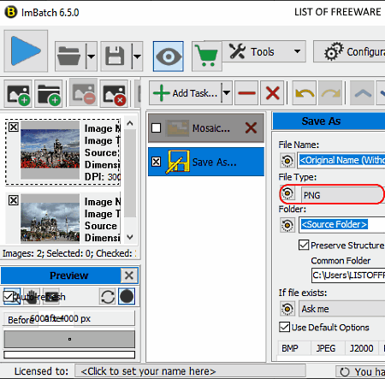The image size is (385, 379).
Task: Click the File Name tag icon button
Action: click(287, 161)
